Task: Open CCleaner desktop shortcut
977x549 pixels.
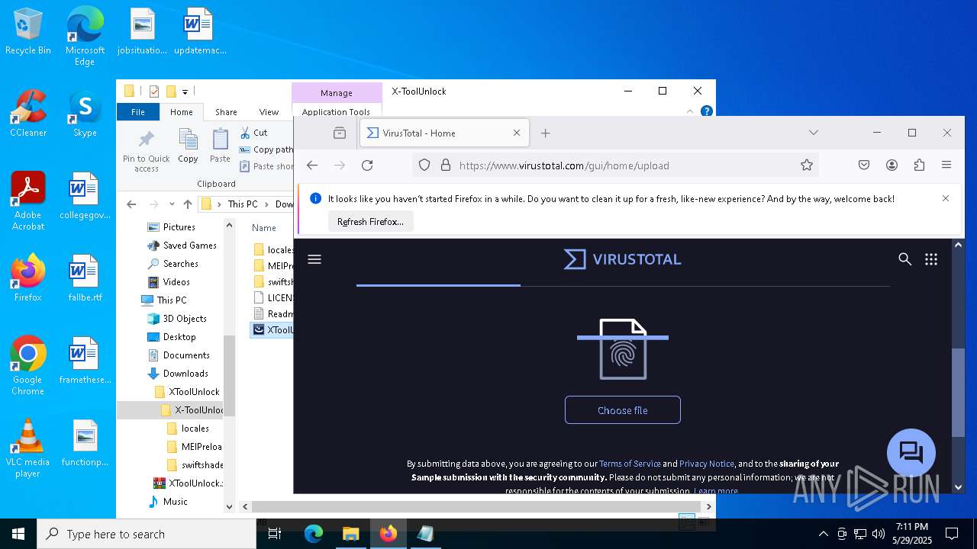Action: (x=28, y=114)
